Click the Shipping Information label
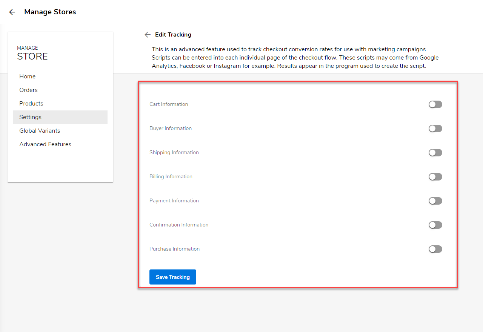 tap(174, 153)
